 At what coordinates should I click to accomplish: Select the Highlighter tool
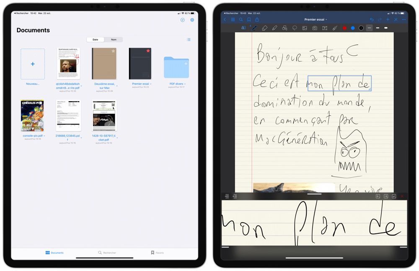274,28
